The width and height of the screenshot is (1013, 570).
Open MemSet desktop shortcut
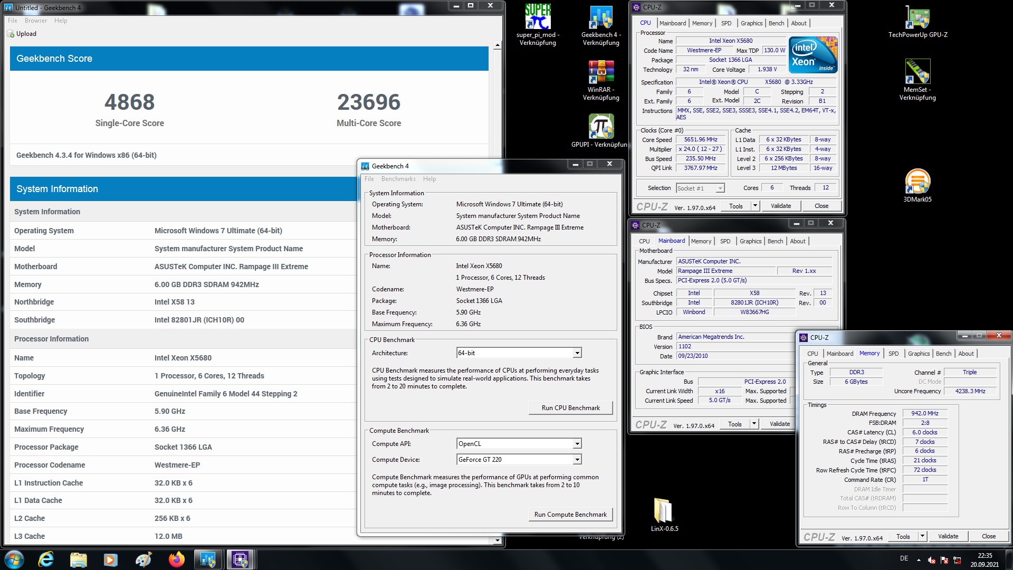pyautogui.click(x=918, y=79)
